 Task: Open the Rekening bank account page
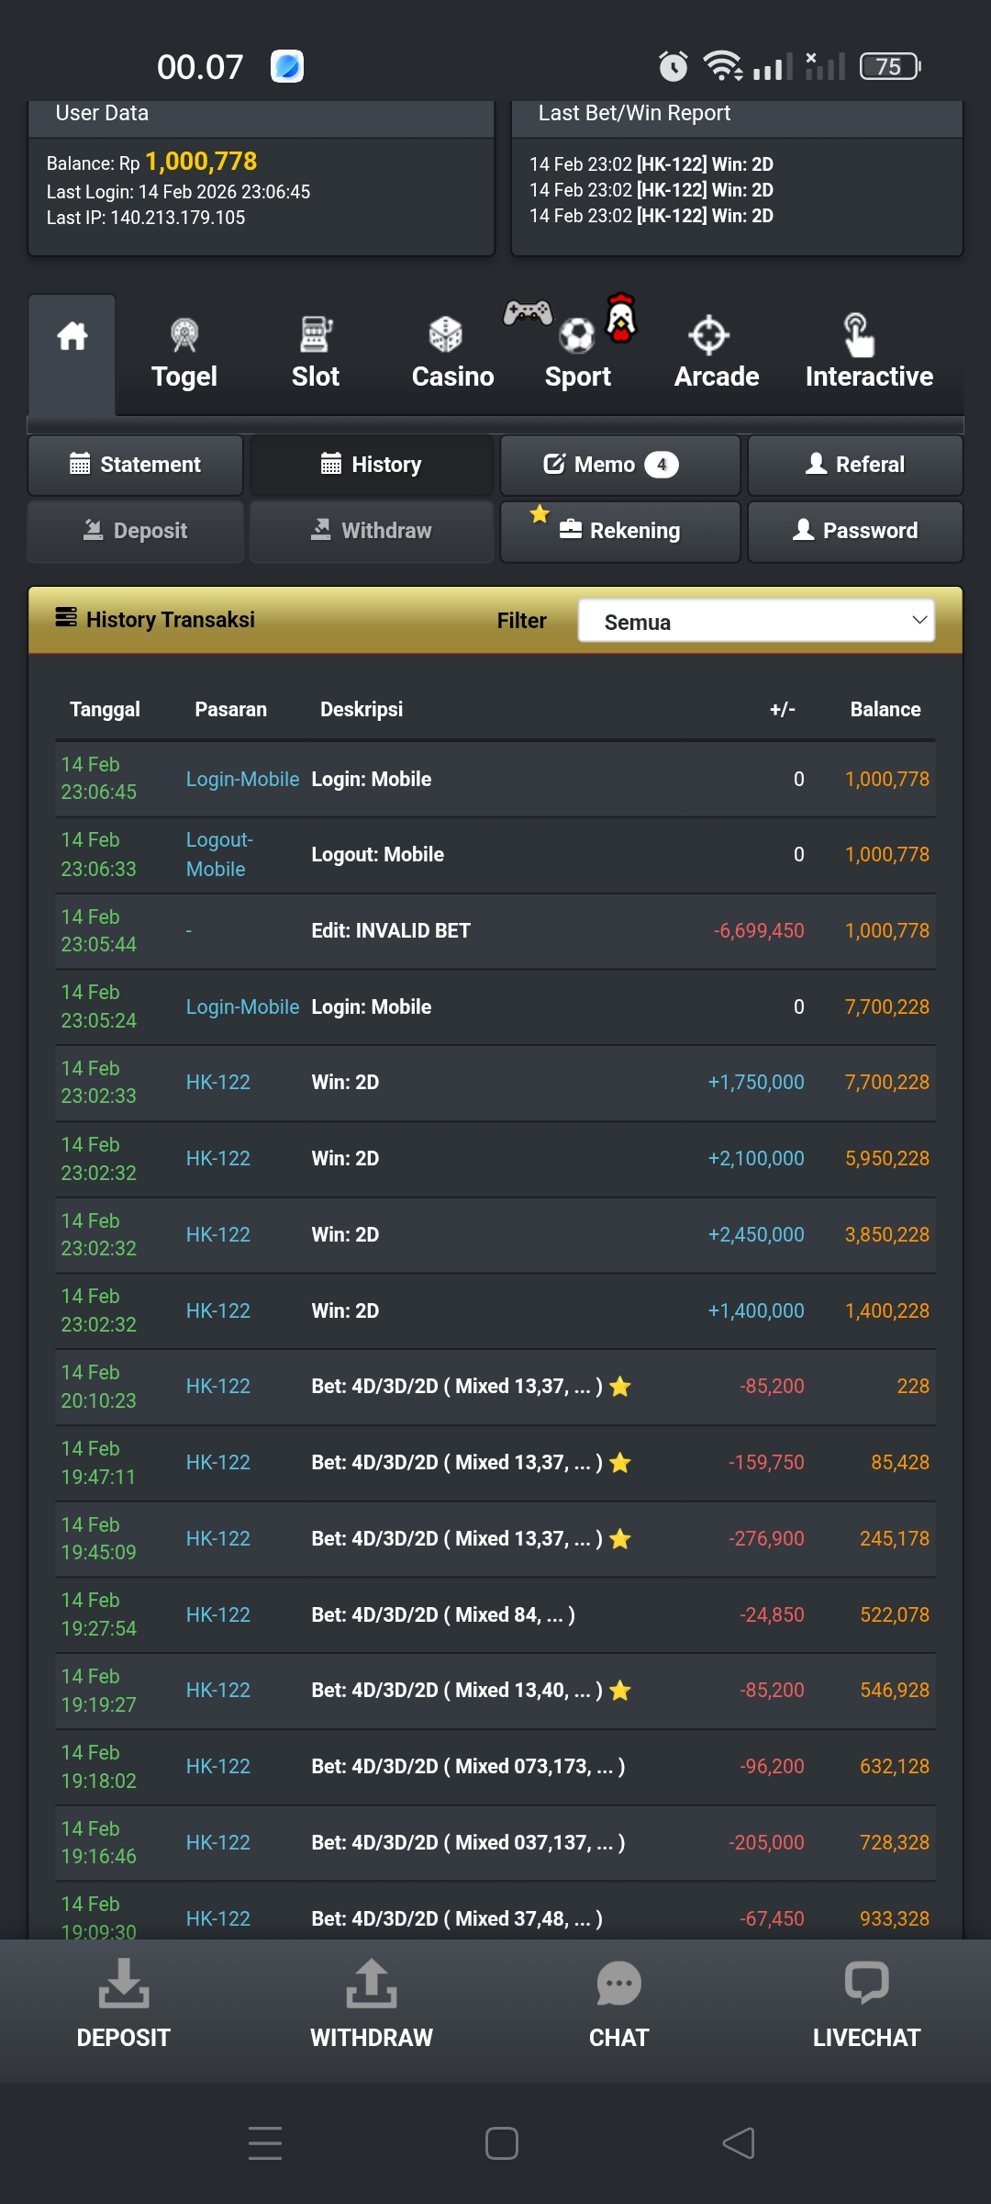coord(619,531)
